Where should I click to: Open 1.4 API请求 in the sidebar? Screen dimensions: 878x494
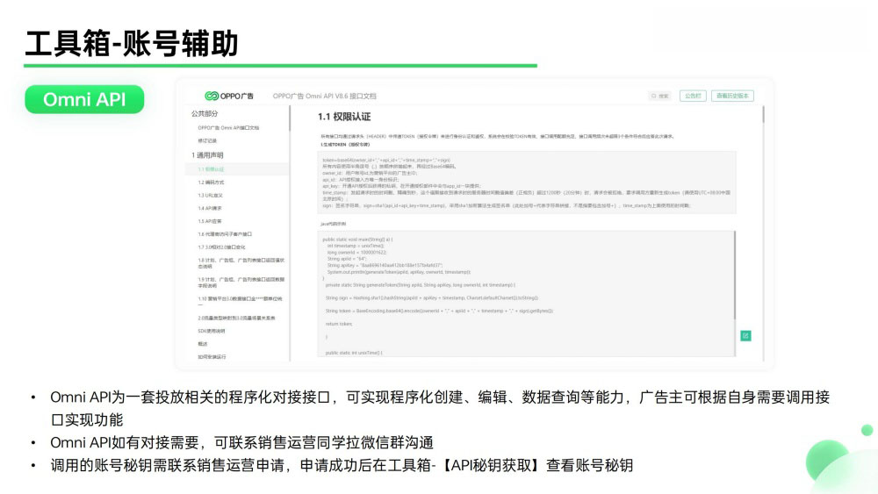click(x=210, y=208)
